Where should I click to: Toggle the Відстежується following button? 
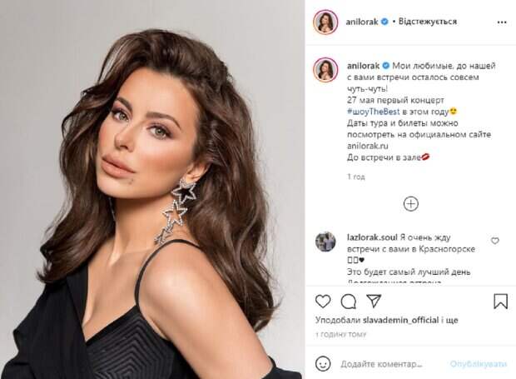(428, 22)
